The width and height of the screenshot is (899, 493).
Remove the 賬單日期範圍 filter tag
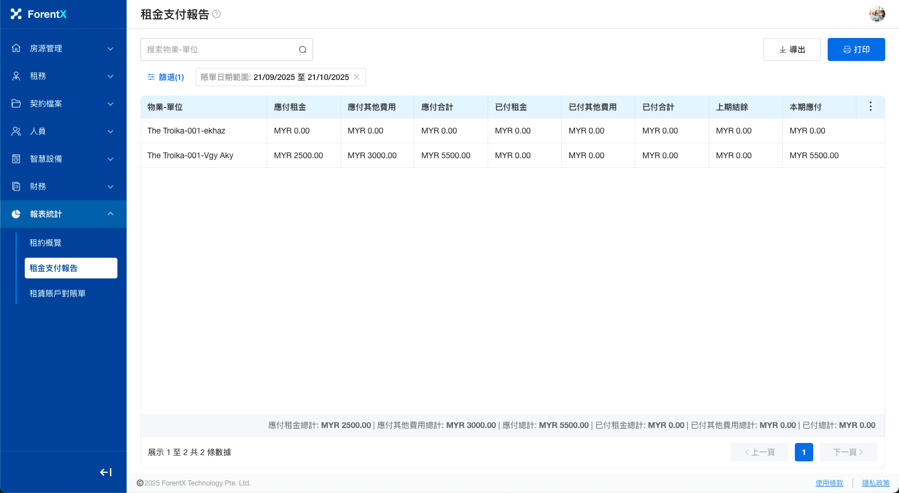(x=357, y=77)
